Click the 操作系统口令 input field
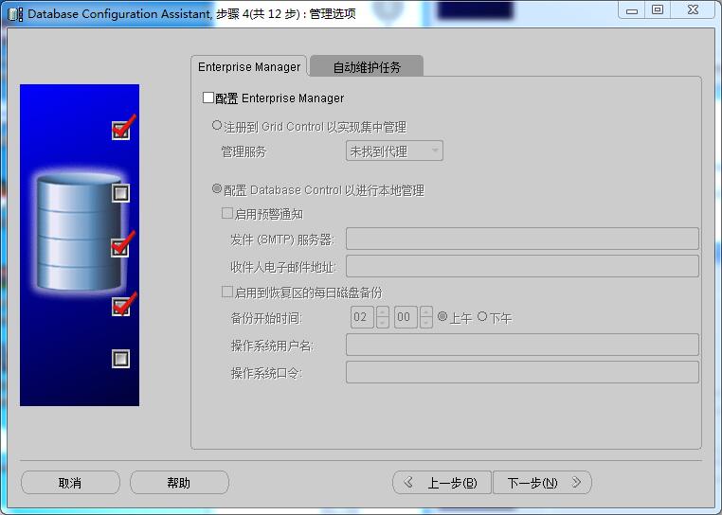This screenshot has width=722, height=515. pos(522,372)
